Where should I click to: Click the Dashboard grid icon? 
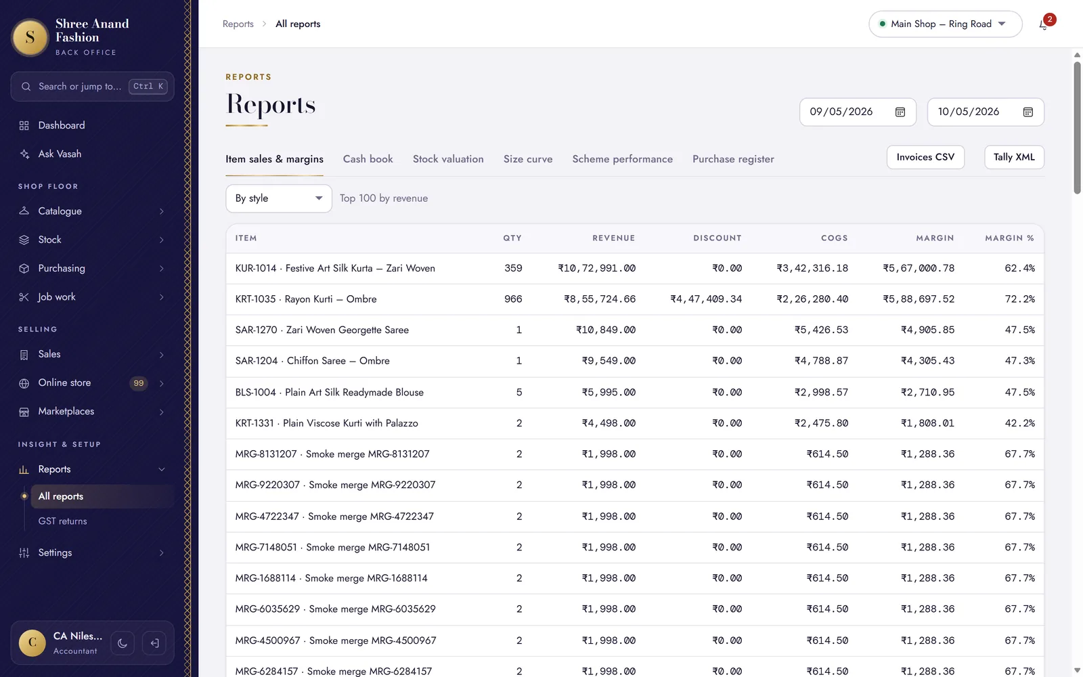(24, 126)
